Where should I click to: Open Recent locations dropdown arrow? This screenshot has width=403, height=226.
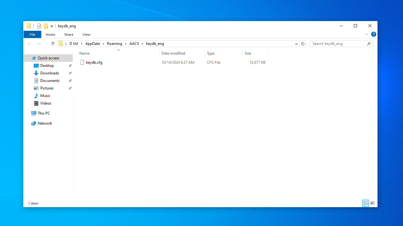coord(46,44)
